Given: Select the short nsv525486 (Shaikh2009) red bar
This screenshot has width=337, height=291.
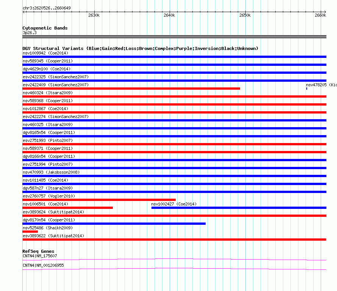Looking at the screenshot, I should 30,232.
